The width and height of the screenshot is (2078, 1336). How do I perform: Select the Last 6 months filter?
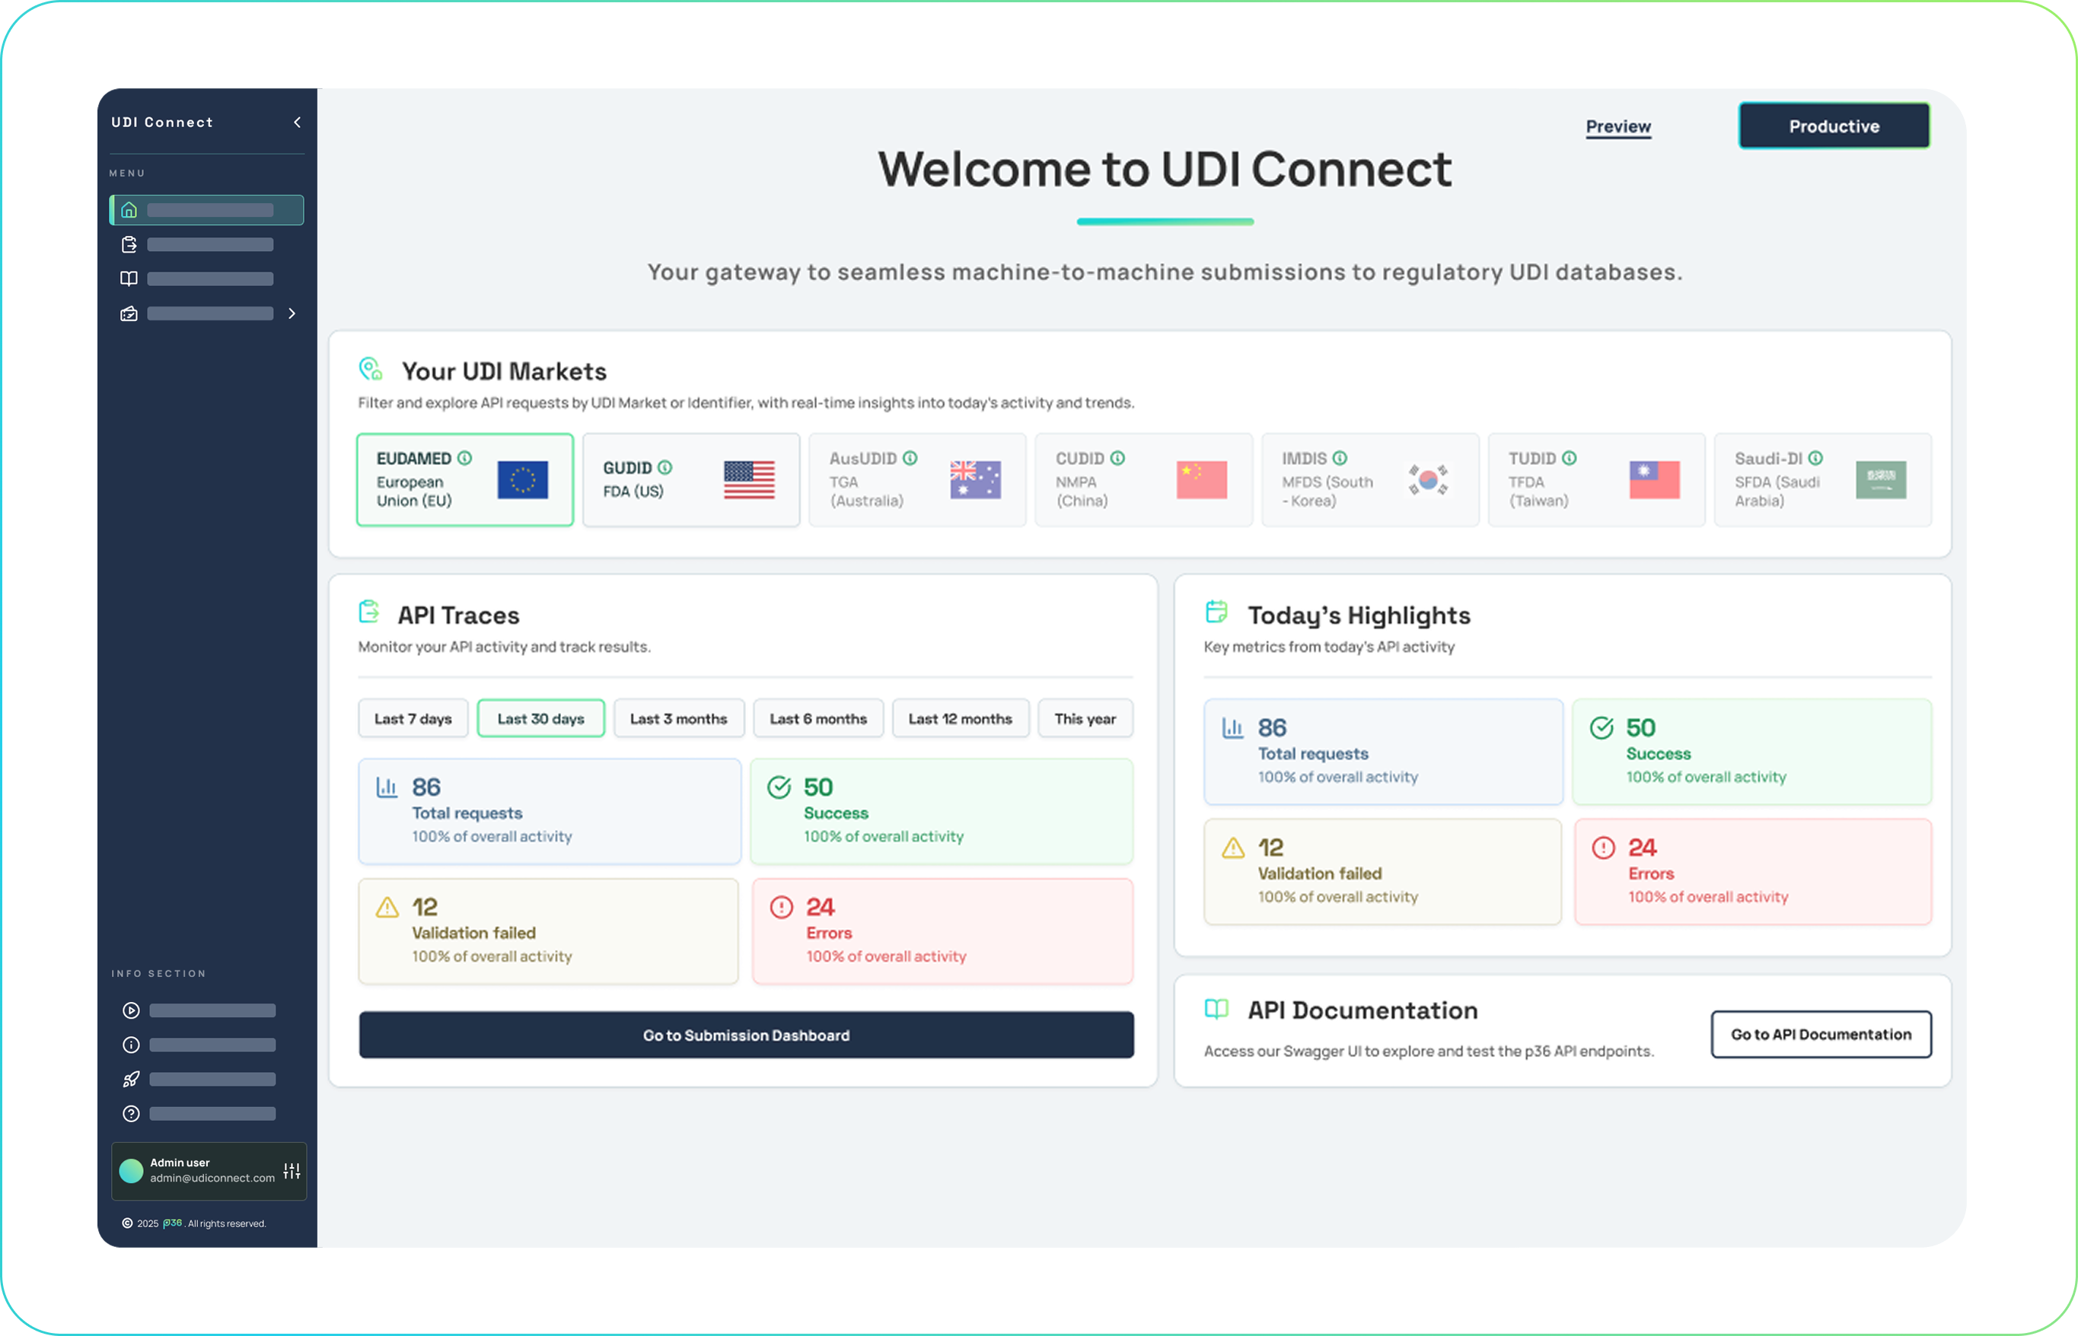point(818,718)
